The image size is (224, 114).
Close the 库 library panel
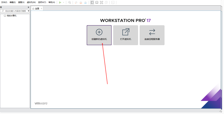tap(28, 7)
